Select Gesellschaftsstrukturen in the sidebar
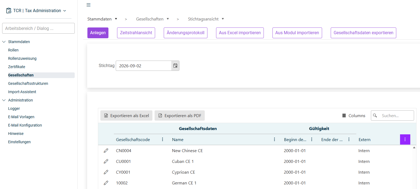420x189 pixels. tap(28, 83)
